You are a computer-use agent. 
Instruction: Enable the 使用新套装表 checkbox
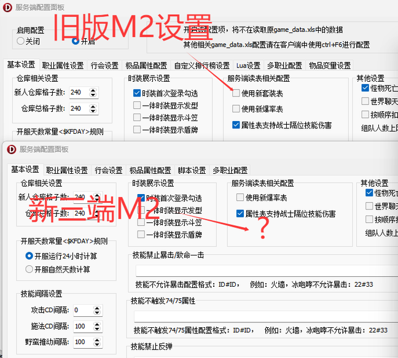click(236, 93)
